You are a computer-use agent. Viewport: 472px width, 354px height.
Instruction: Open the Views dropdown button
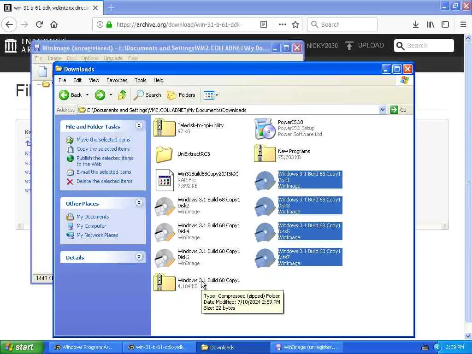211,95
